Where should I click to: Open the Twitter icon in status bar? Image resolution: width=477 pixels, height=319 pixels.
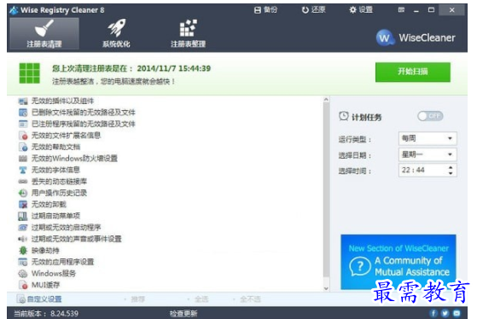click(445, 313)
